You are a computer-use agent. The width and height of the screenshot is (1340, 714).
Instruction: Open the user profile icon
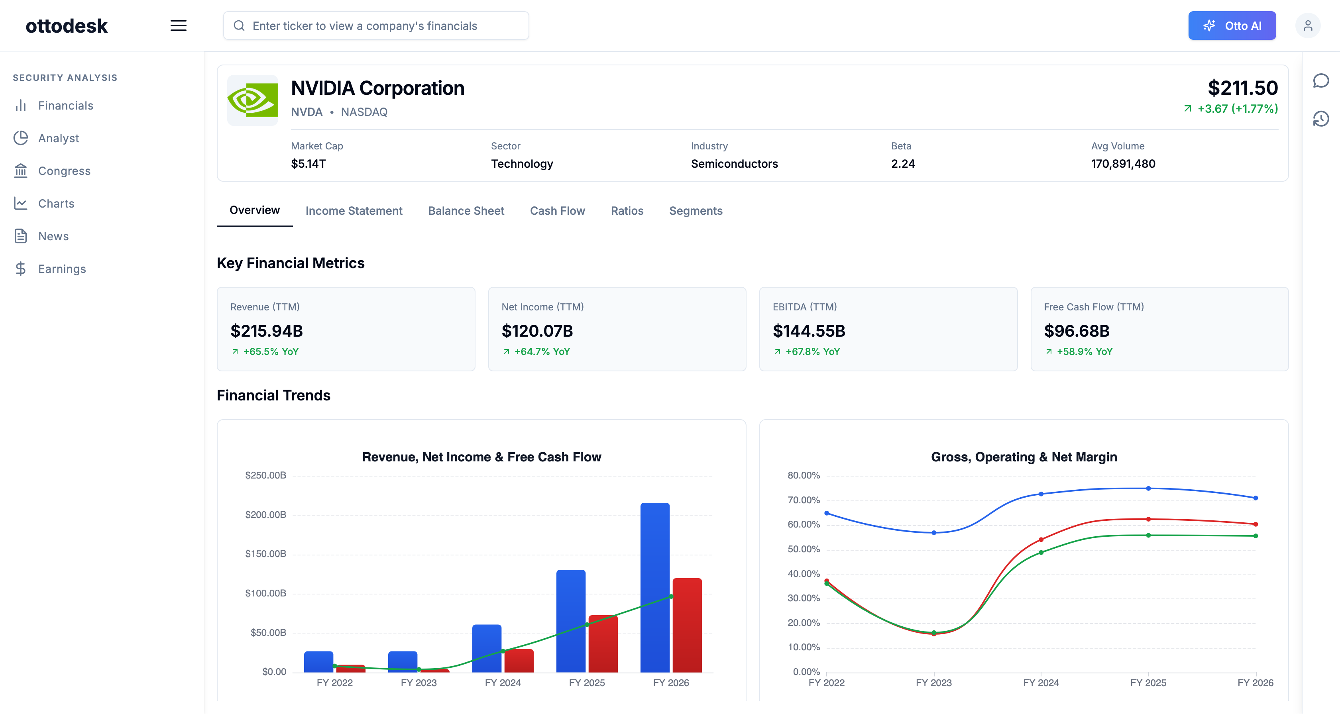click(x=1308, y=25)
